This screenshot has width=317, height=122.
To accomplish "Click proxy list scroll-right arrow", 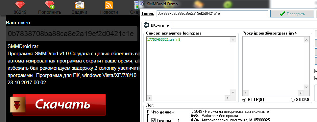I will pyautogui.click(x=301, y=93).
